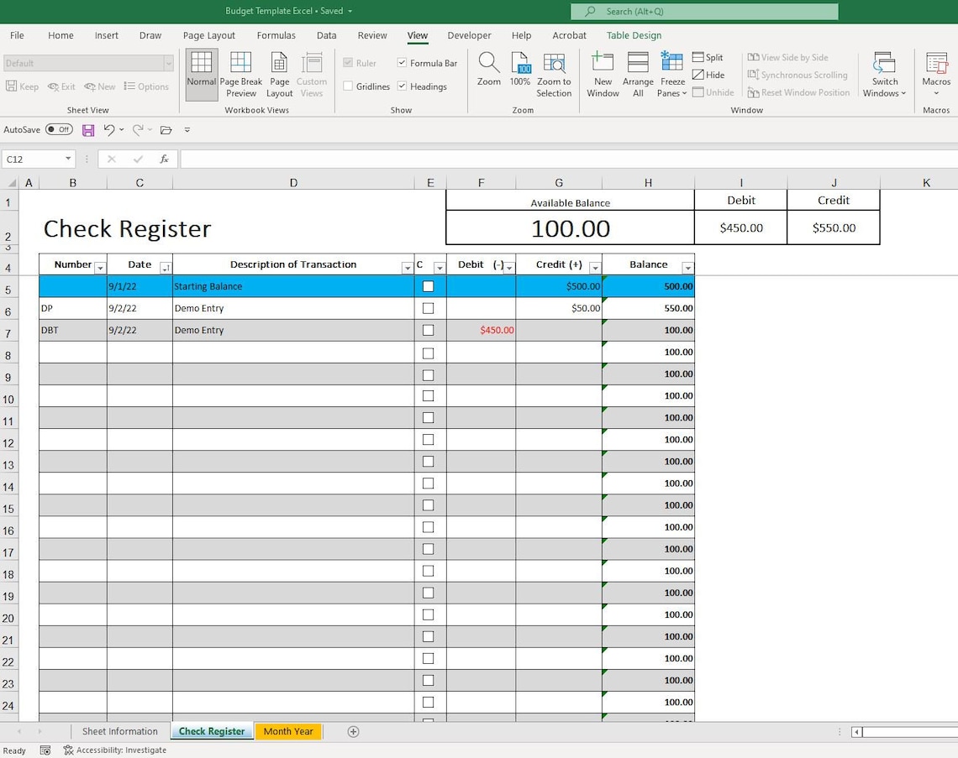Open the Zoom to Selection tool
Image resolution: width=958 pixels, height=758 pixels.
554,74
